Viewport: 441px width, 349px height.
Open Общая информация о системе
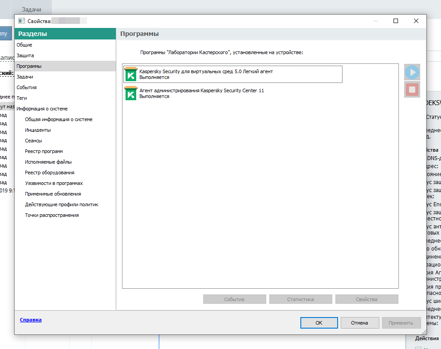(59, 120)
